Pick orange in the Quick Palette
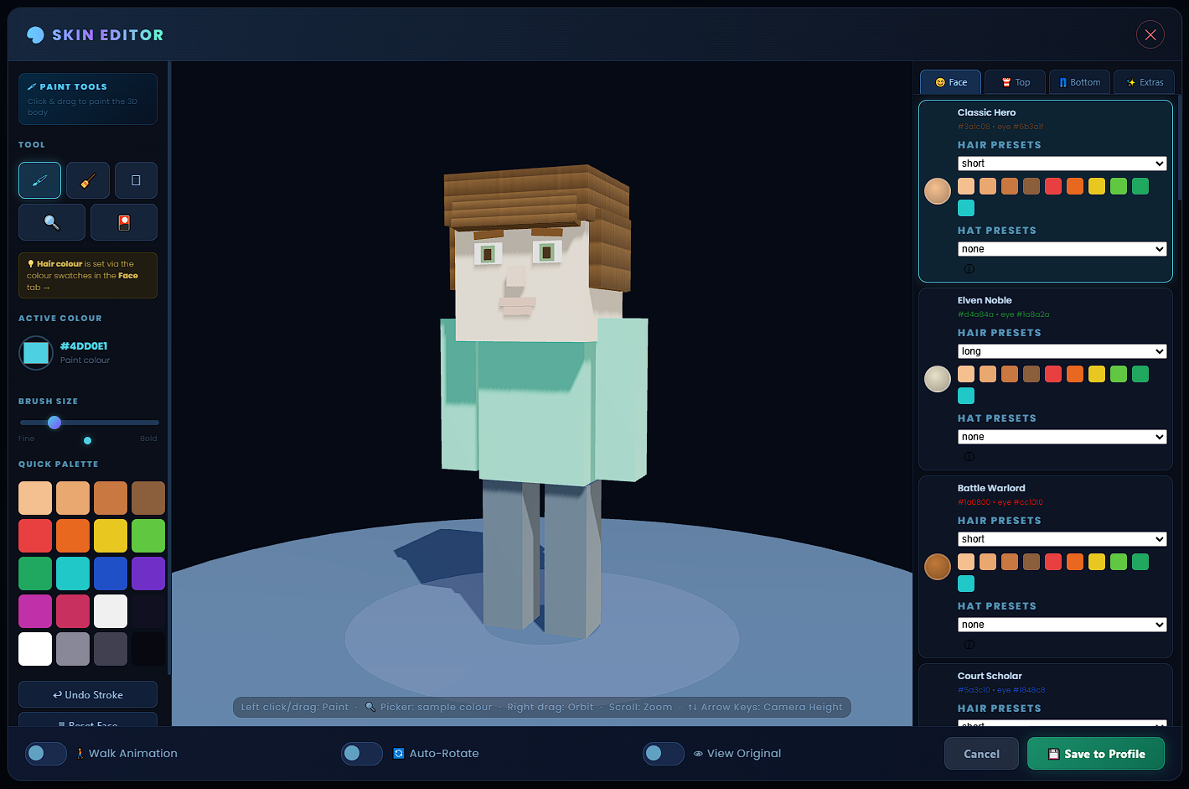Viewport: 1189px width, 789px height. point(73,536)
